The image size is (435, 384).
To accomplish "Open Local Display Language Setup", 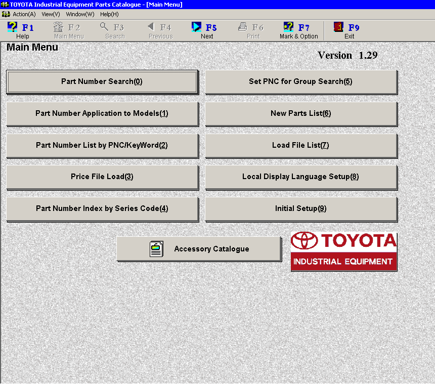I will click(300, 177).
